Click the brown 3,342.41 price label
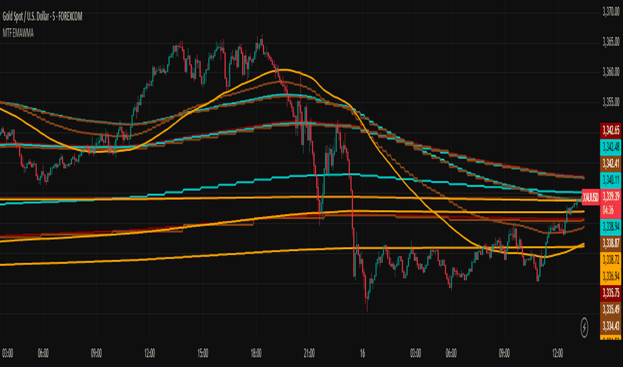 (610, 163)
